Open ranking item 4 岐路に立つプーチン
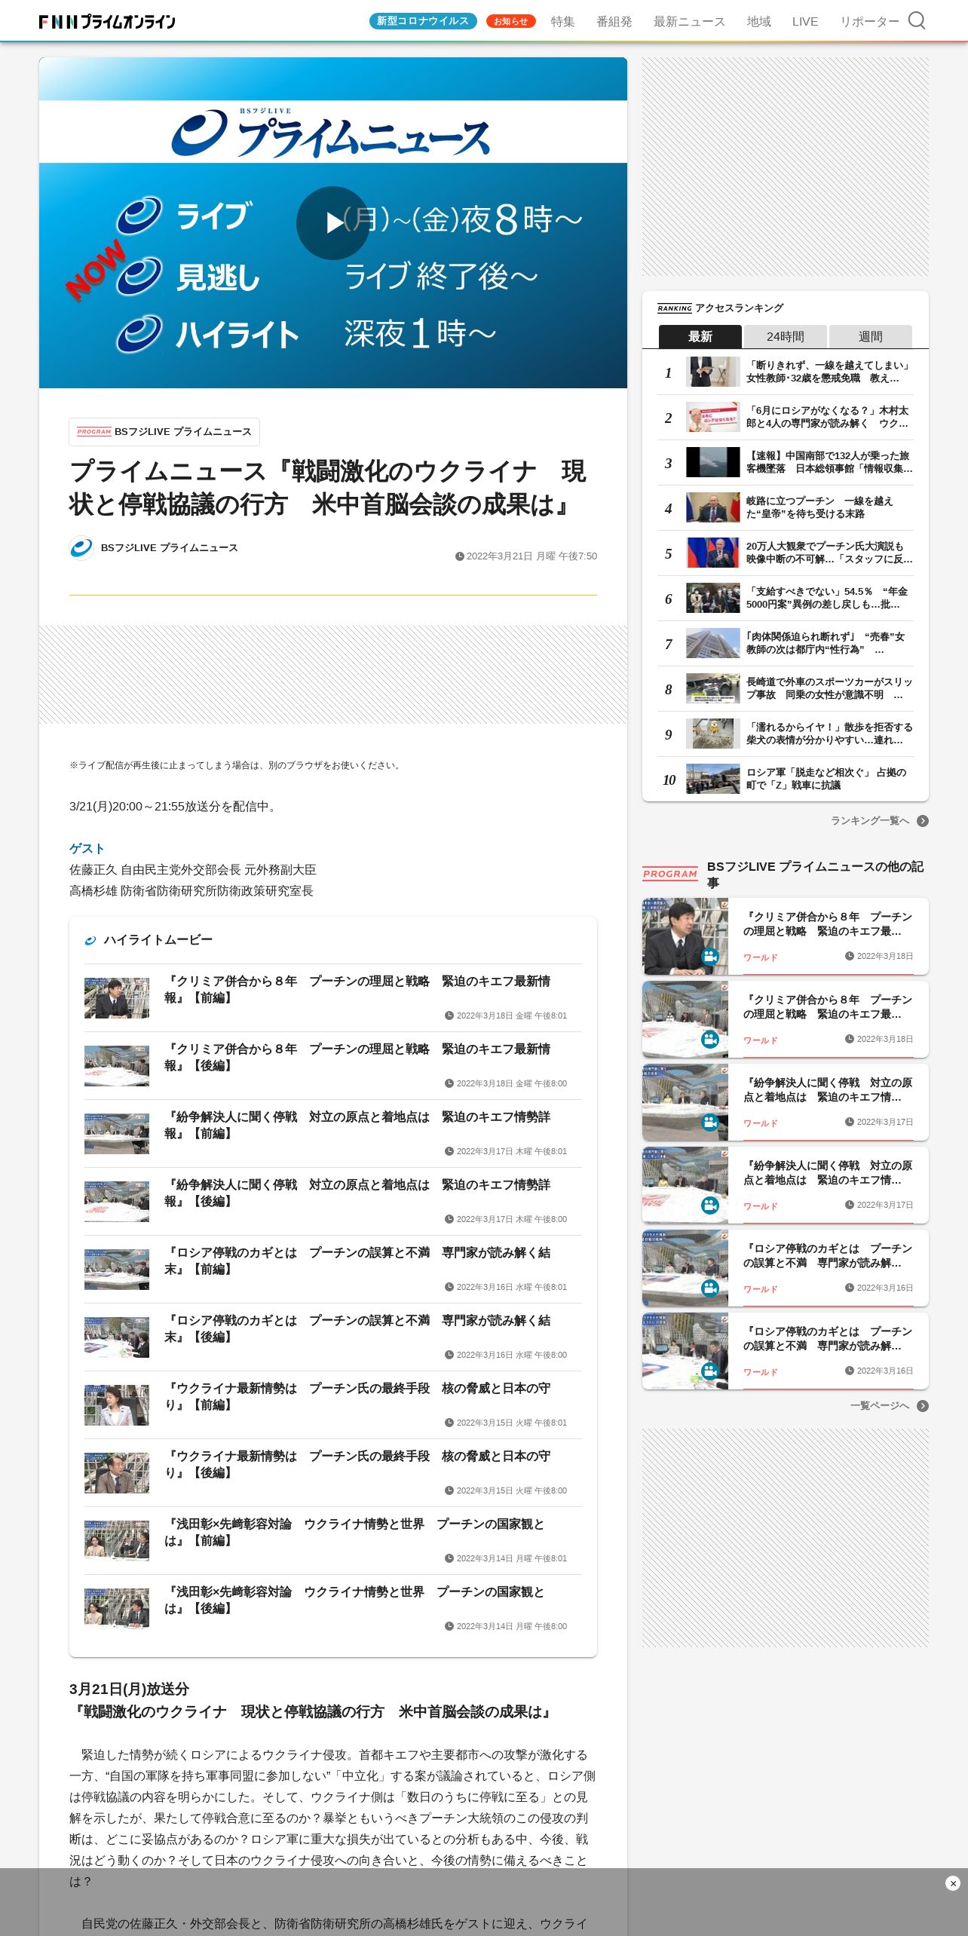968x1936 pixels. point(785,508)
